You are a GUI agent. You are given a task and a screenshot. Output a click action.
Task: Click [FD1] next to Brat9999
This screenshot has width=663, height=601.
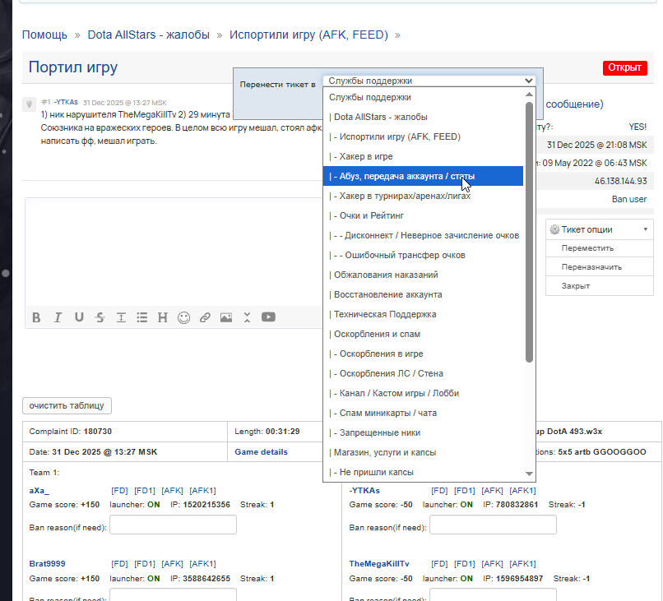pos(145,564)
